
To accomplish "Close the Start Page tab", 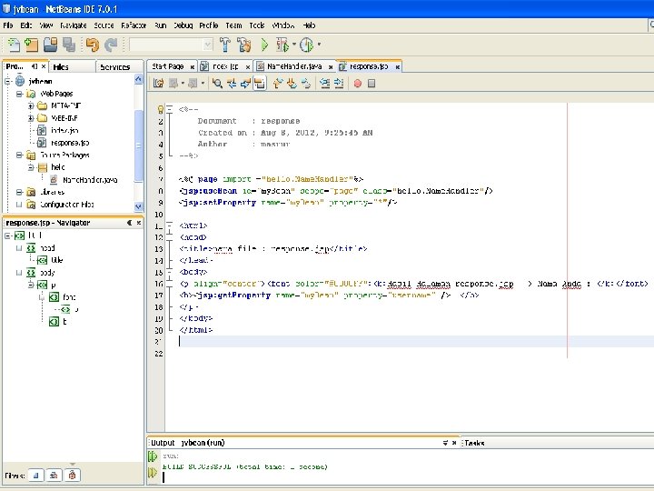I will 193,66.
